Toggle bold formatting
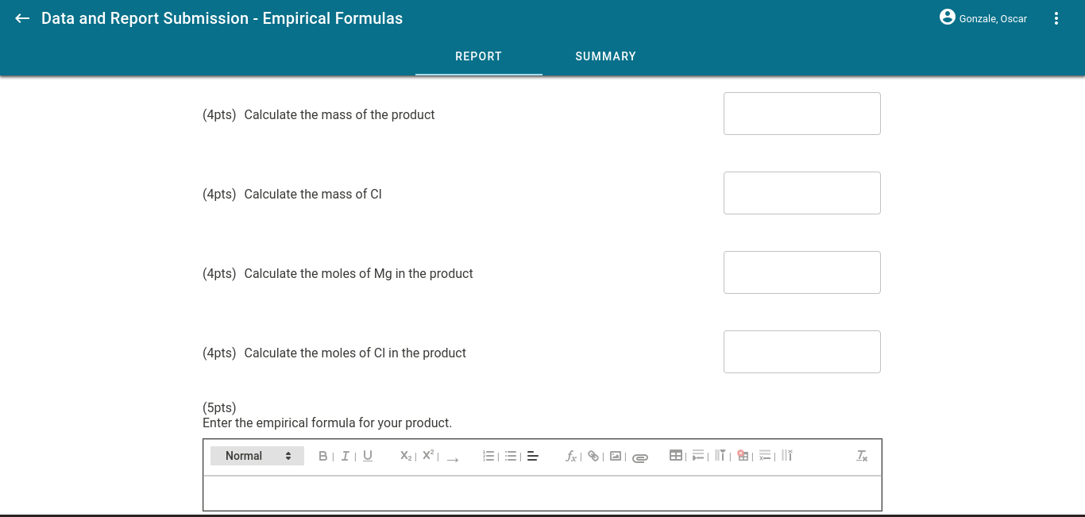The image size is (1085, 517). [x=322, y=455]
